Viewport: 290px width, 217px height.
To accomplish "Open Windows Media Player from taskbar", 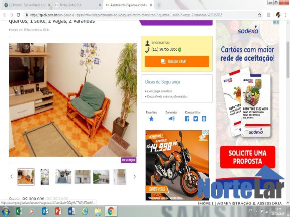I will click(32, 211).
